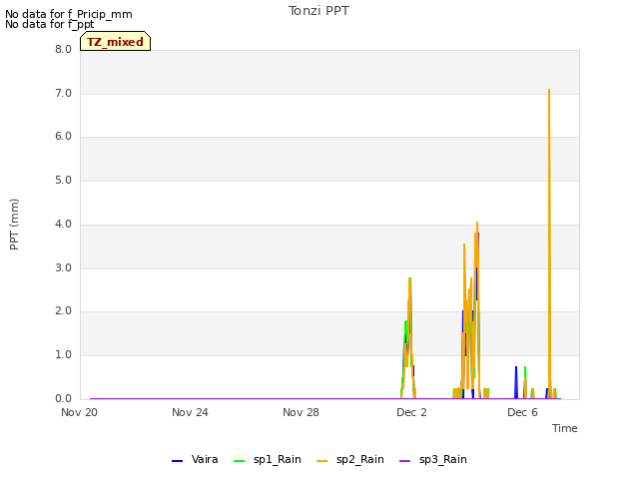The width and height of the screenshot is (639, 479).
Task: Click the Tonzi PPT chart title
Action: [319, 11]
